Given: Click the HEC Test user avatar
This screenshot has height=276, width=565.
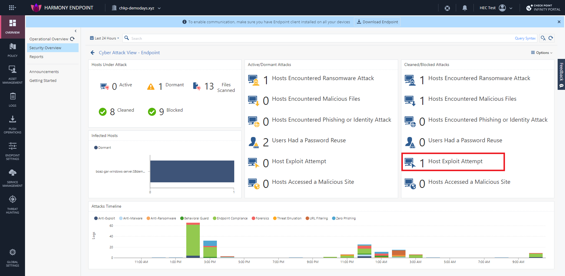Looking at the screenshot, I should 502,8.
